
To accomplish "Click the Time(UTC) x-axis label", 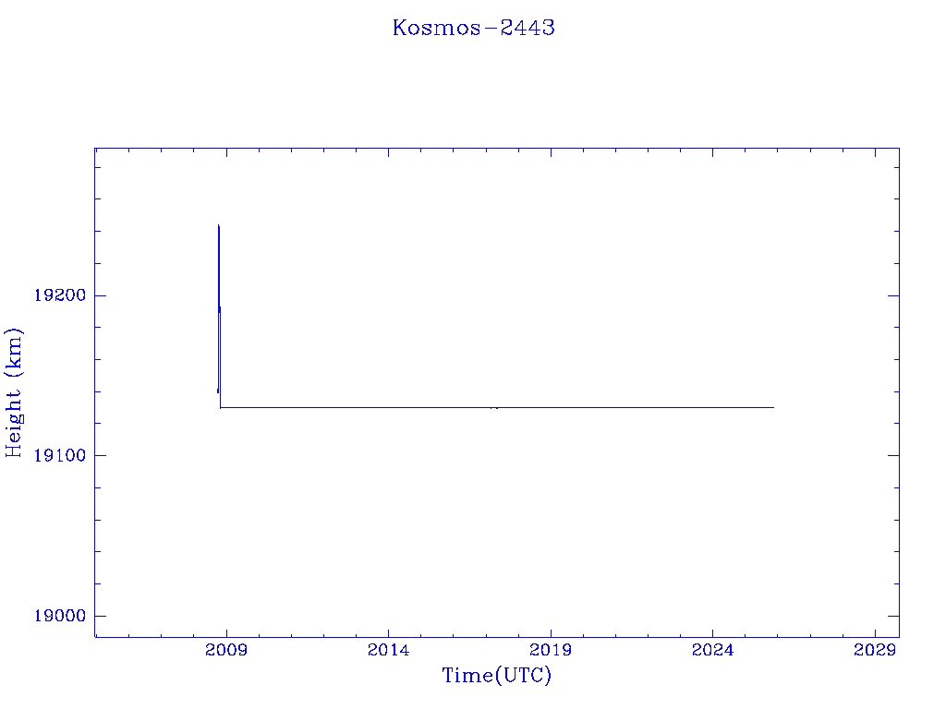I will coord(496,676).
